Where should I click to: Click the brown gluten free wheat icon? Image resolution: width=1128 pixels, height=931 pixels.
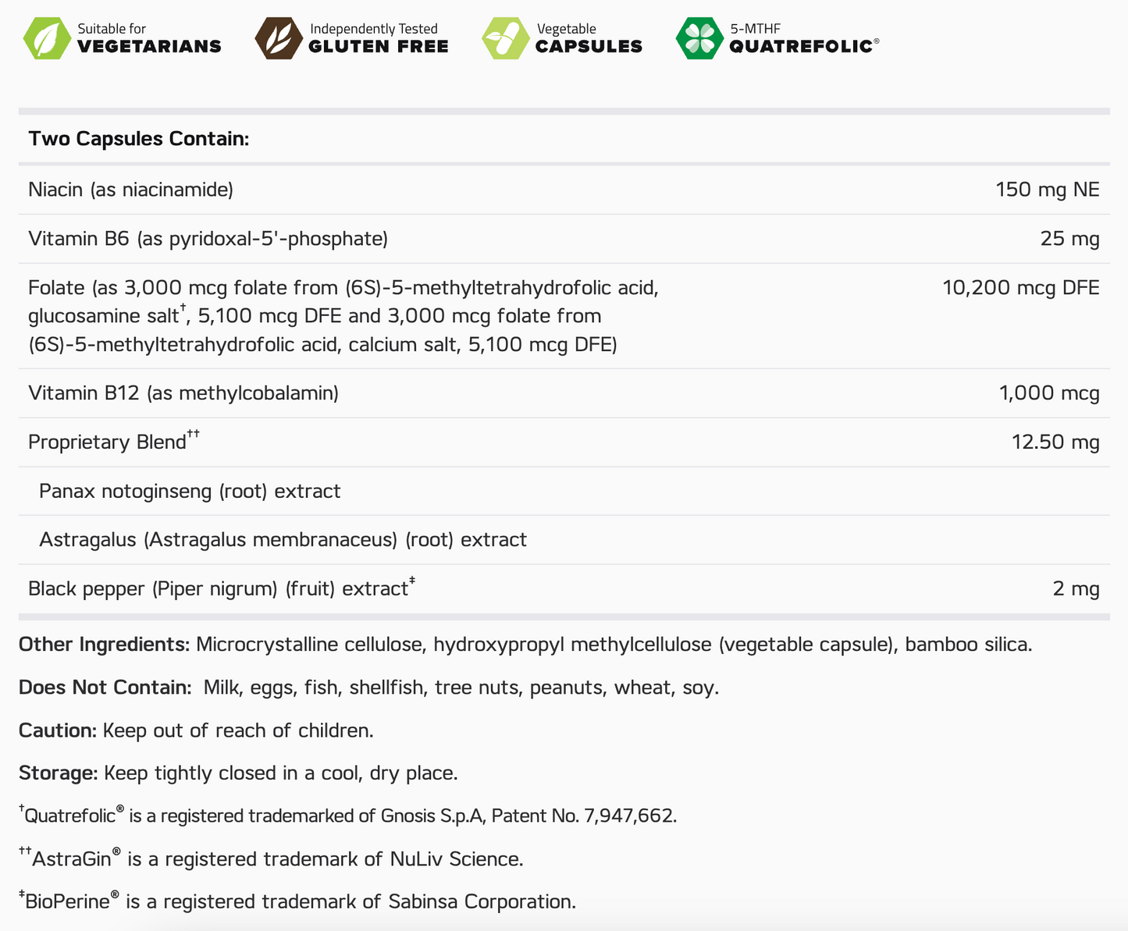(x=279, y=39)
